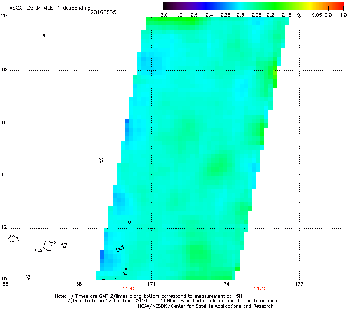Click the NOAA/NESDIS credit line
Viewport: 352px width, 309px height.
[x=205, y=306]
